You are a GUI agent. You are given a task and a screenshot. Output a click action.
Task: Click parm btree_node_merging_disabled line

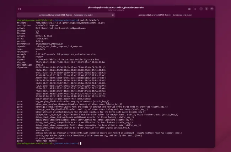coord(79,104)
